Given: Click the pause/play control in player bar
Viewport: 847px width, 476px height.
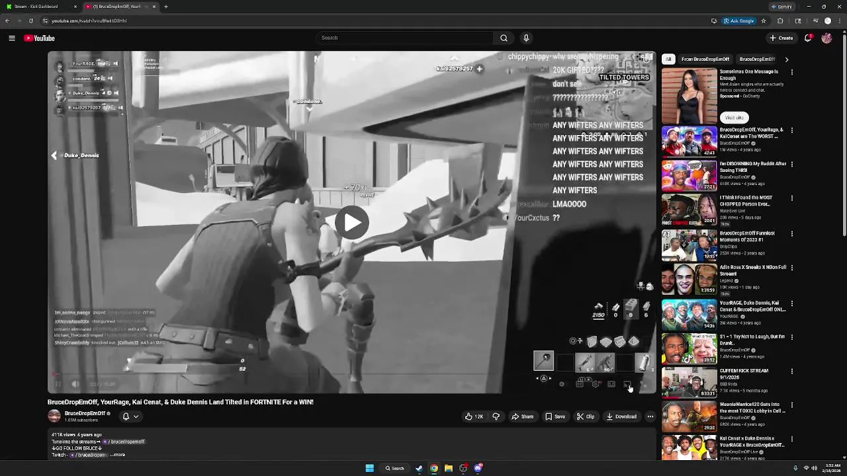Looking at the screenshot, I should pos(58,384).
